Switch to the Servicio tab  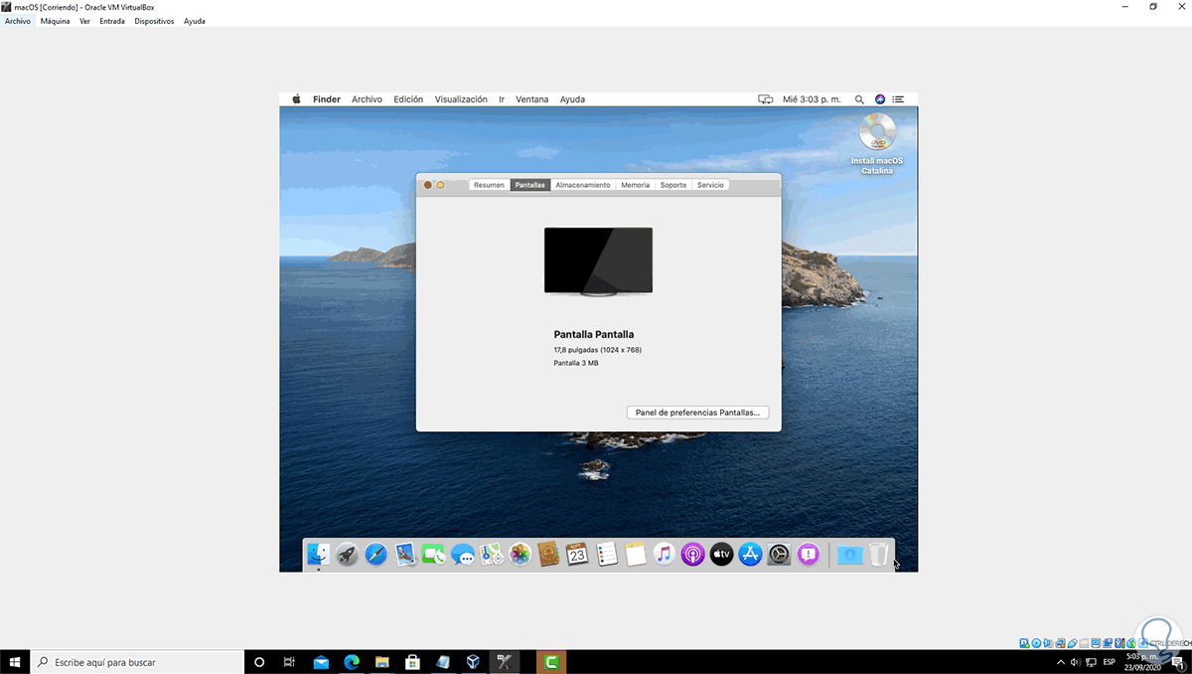[710, 185]
